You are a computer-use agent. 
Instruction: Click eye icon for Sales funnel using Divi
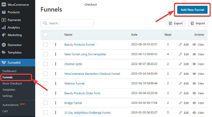(194, 54)
